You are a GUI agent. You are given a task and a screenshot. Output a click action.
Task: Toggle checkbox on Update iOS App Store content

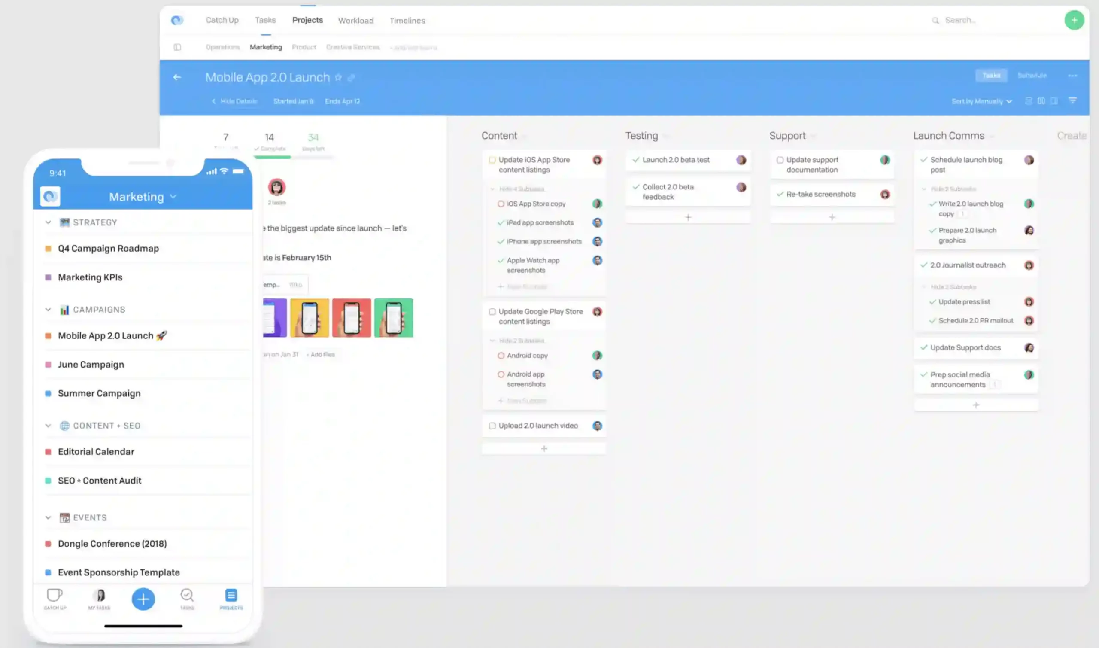tap(493, 160)
